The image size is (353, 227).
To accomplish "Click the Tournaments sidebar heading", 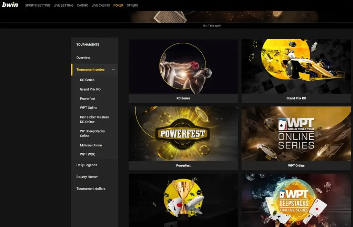I will coord(88,44).
